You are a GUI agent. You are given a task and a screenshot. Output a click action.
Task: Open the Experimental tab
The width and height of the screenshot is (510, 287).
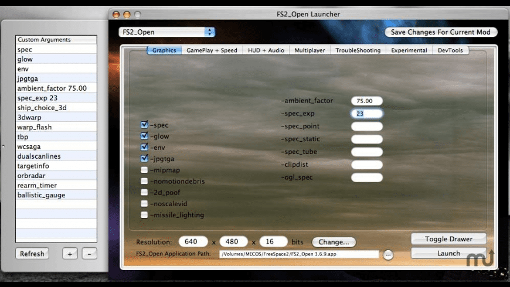tap(409, 50)
